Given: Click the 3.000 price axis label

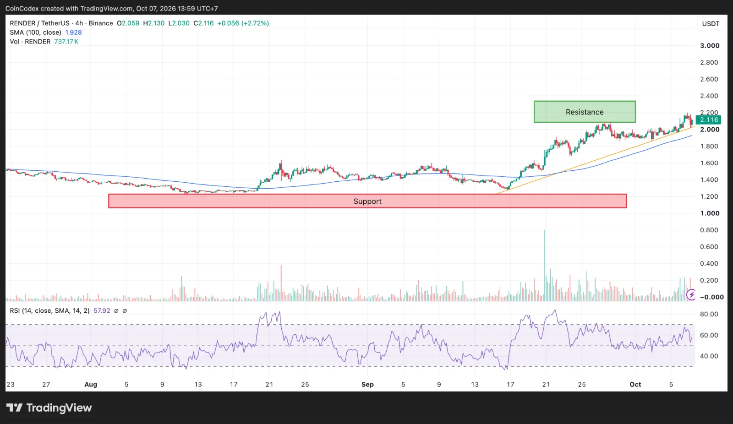Looking at the screenshot, I should (x=710, y=45).
